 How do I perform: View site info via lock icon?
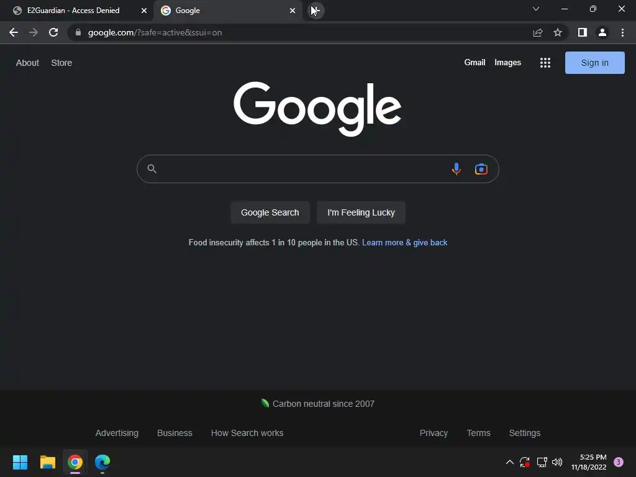(78, 32)
